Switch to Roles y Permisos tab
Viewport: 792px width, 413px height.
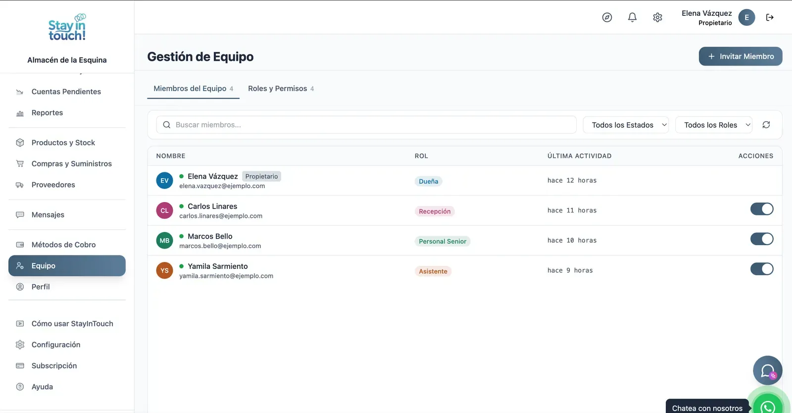[x=281, y=89]
